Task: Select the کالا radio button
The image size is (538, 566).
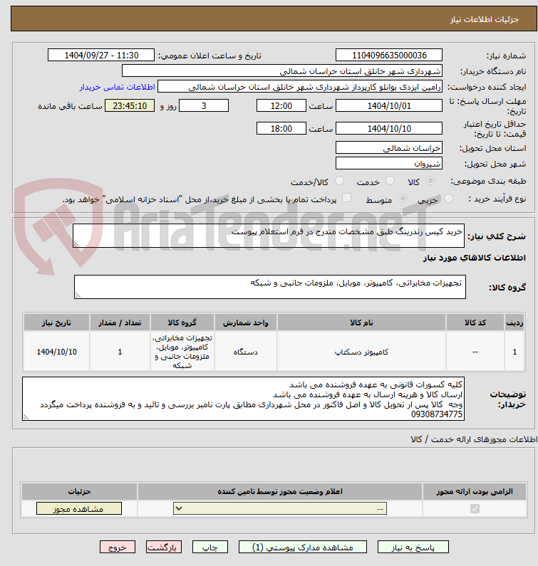Action: [430, 181]
